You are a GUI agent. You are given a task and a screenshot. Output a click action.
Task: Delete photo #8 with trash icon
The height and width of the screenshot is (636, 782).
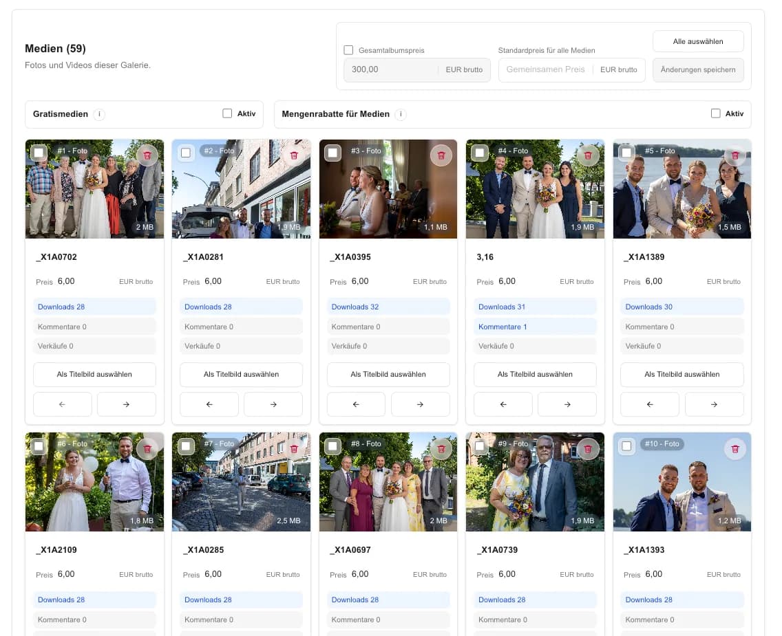[x=441, y=449]
